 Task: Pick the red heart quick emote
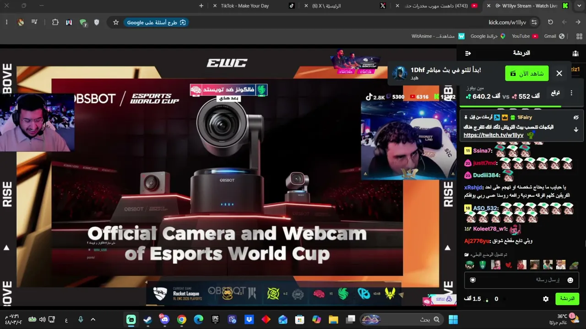(508, 265)
